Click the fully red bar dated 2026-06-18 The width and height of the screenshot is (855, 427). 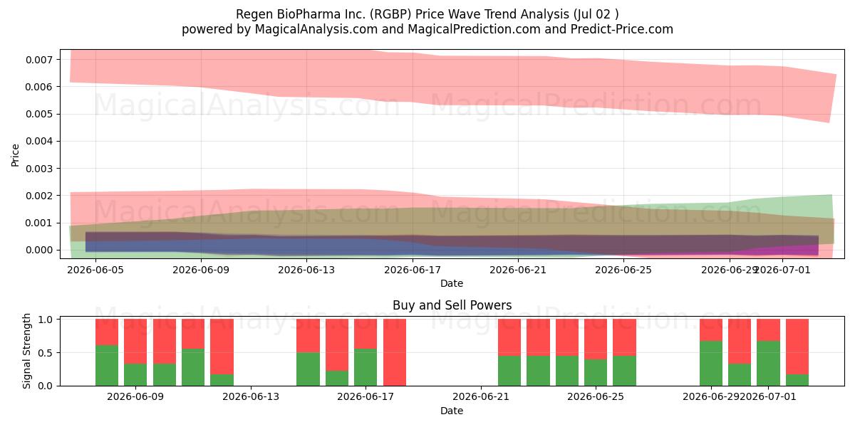point(395,352)
